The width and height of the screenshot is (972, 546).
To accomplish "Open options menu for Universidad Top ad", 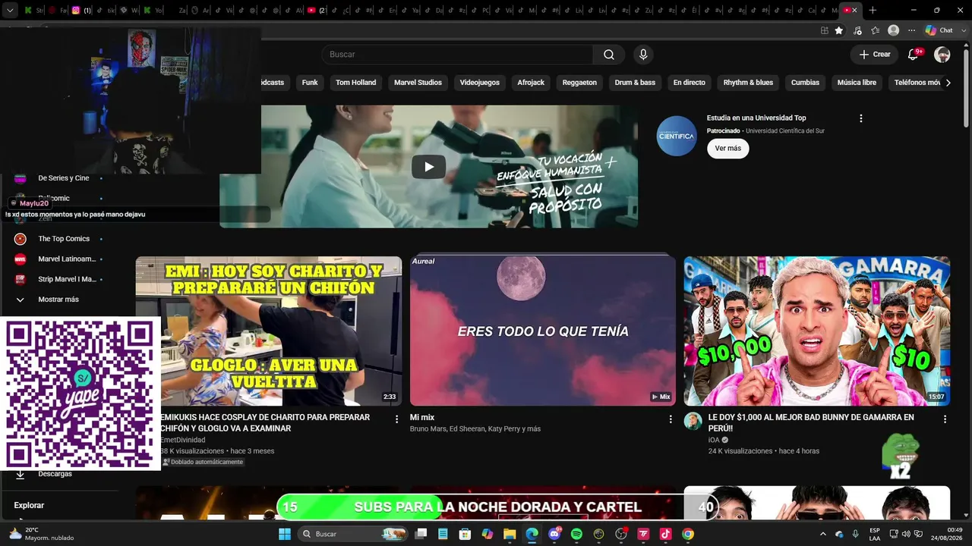I will (860, 118).
